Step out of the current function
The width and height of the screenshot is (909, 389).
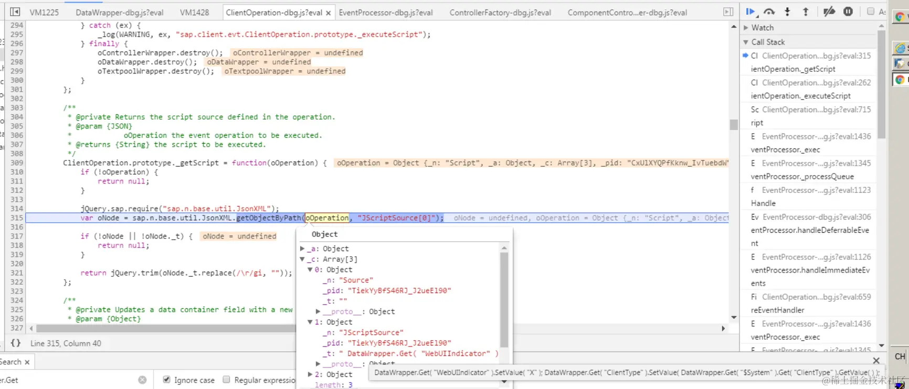(806, 12)
